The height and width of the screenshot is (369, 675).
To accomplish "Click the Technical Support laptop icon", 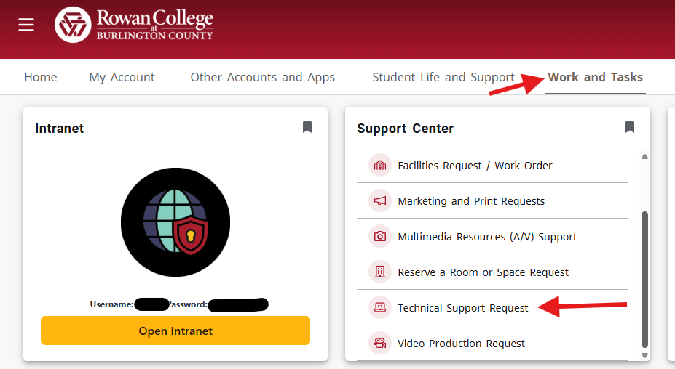I will coord(379,307).
